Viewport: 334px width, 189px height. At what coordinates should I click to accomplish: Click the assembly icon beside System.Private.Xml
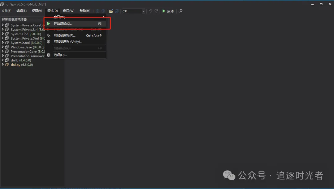click(7, 38)
